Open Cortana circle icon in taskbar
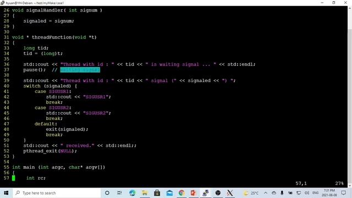This screenshot has width=352, height=198. tap(107, 193)
